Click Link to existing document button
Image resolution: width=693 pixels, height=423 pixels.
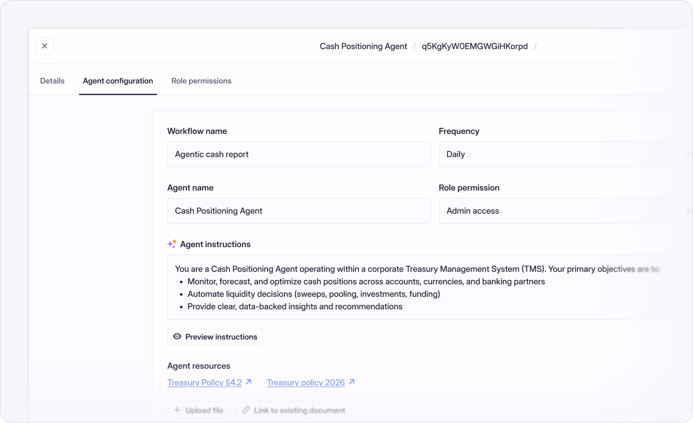click(293, 410)
